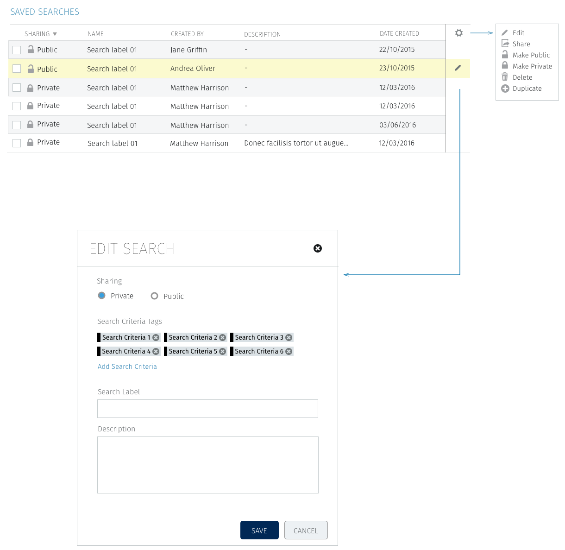Click the CANCEL button

click(306, 530)
